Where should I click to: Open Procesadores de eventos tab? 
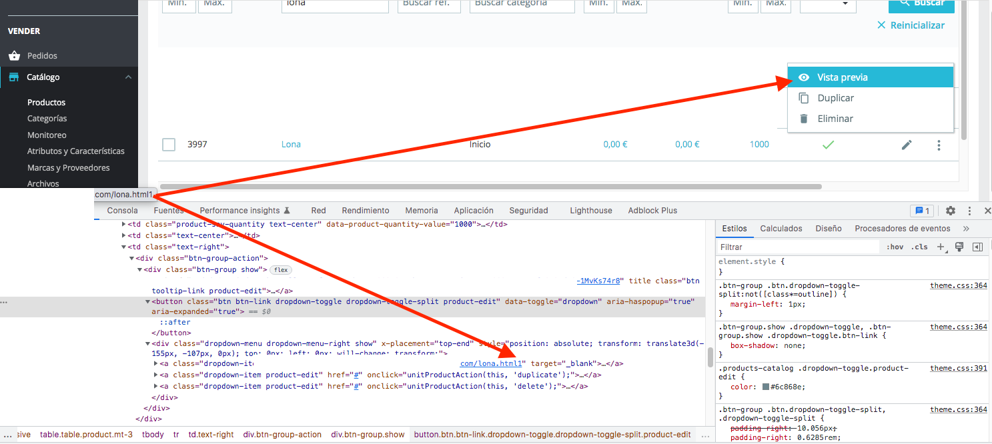click(x=903, y=229)
